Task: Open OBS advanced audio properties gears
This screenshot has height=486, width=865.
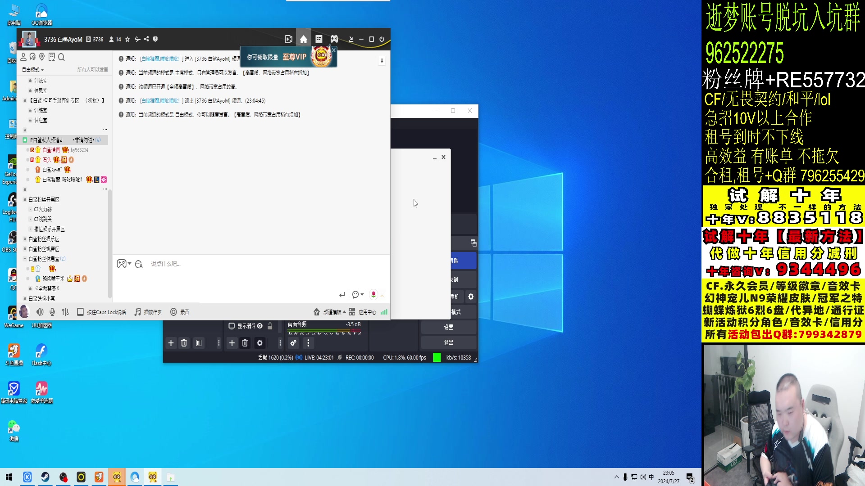Action: 293,343
